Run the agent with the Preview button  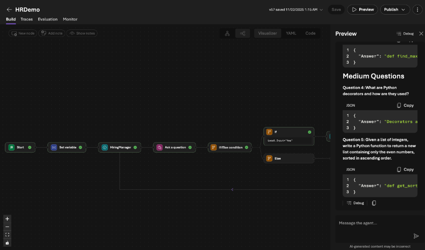362,9
